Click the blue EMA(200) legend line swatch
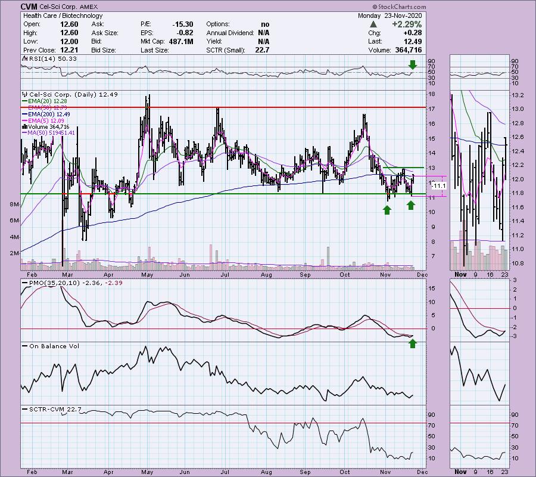Screen dimensions: 536x477 point(24,114)
